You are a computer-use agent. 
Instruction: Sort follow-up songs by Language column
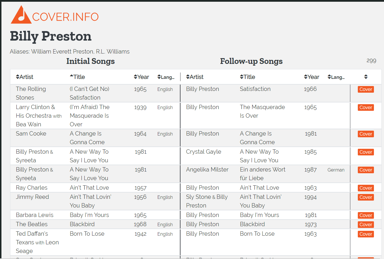click(x=336, y=77)
